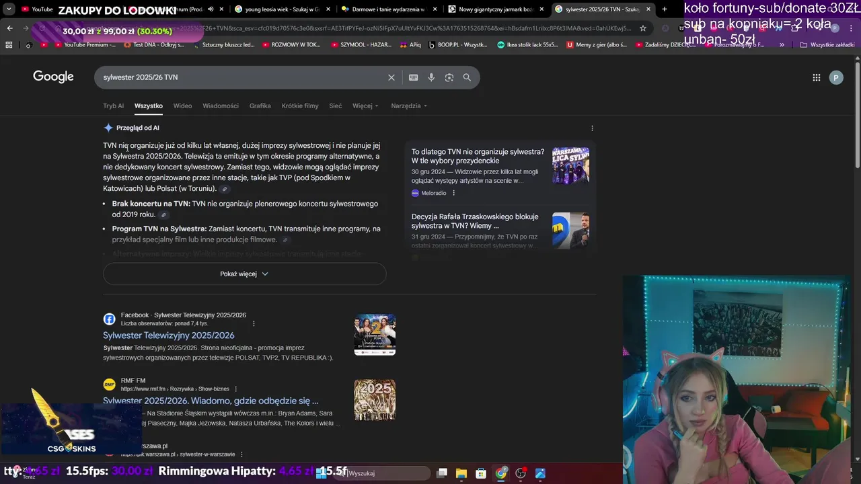Click the magnifying glass search icon
The width and height of the screenshot is (861, 484).
coord(467,77)
